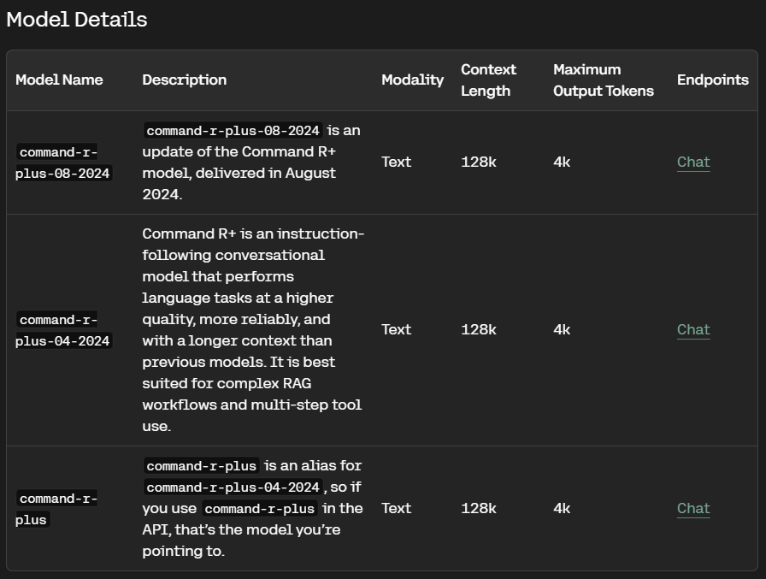Select the Context Length column header
This screenshot has width=766, height=579.
488,80
